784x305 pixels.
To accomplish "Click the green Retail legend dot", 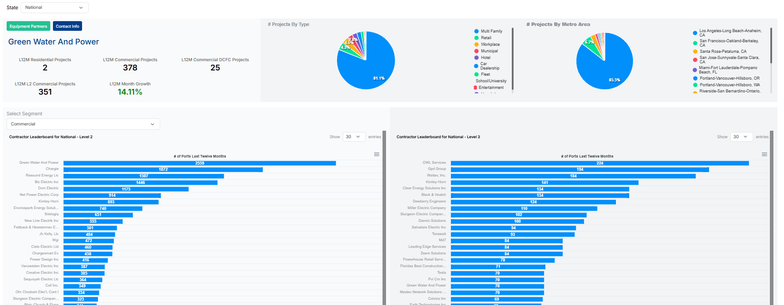I will (476, 38).
